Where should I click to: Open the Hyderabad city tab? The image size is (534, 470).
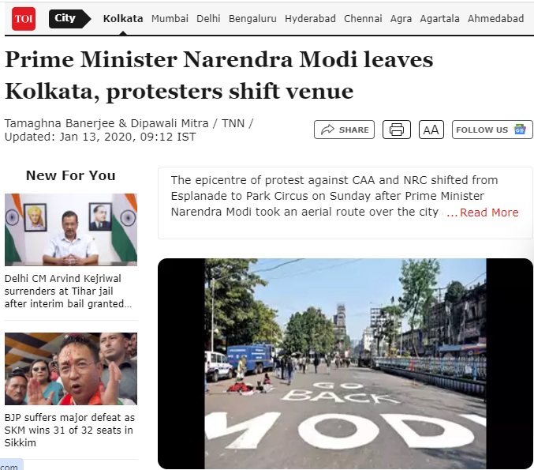[x=310, y=18]
